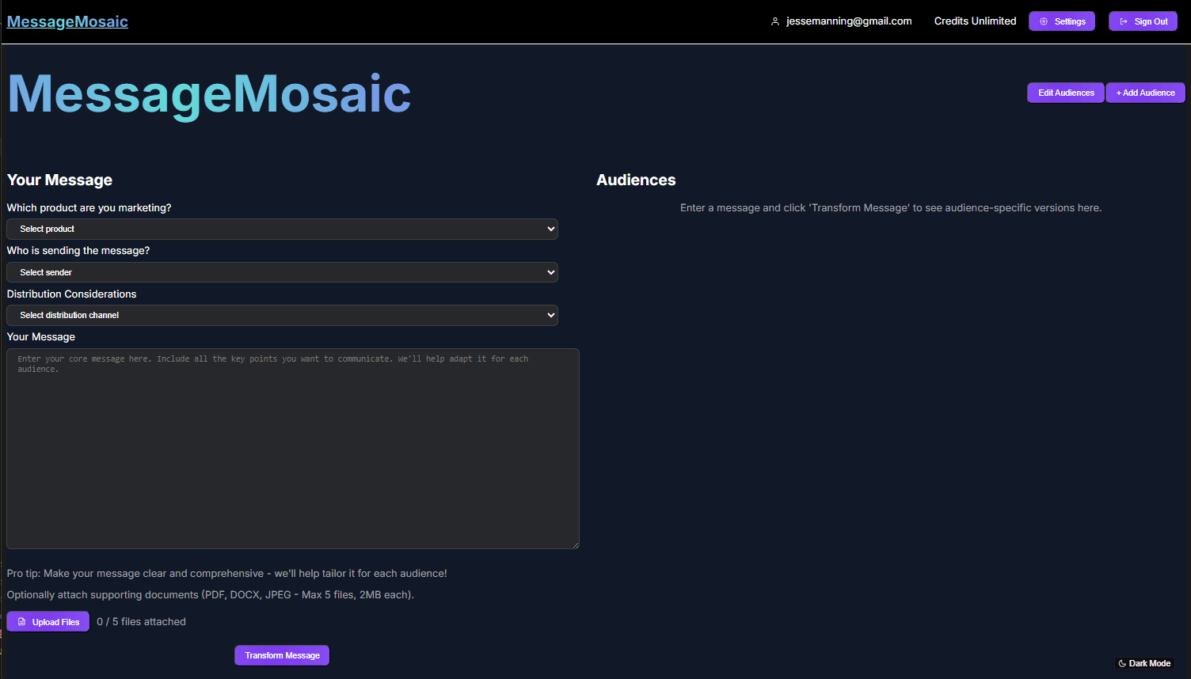Click the MessageMosaic header logo link
1191x679 pixels.
point(67,21)
